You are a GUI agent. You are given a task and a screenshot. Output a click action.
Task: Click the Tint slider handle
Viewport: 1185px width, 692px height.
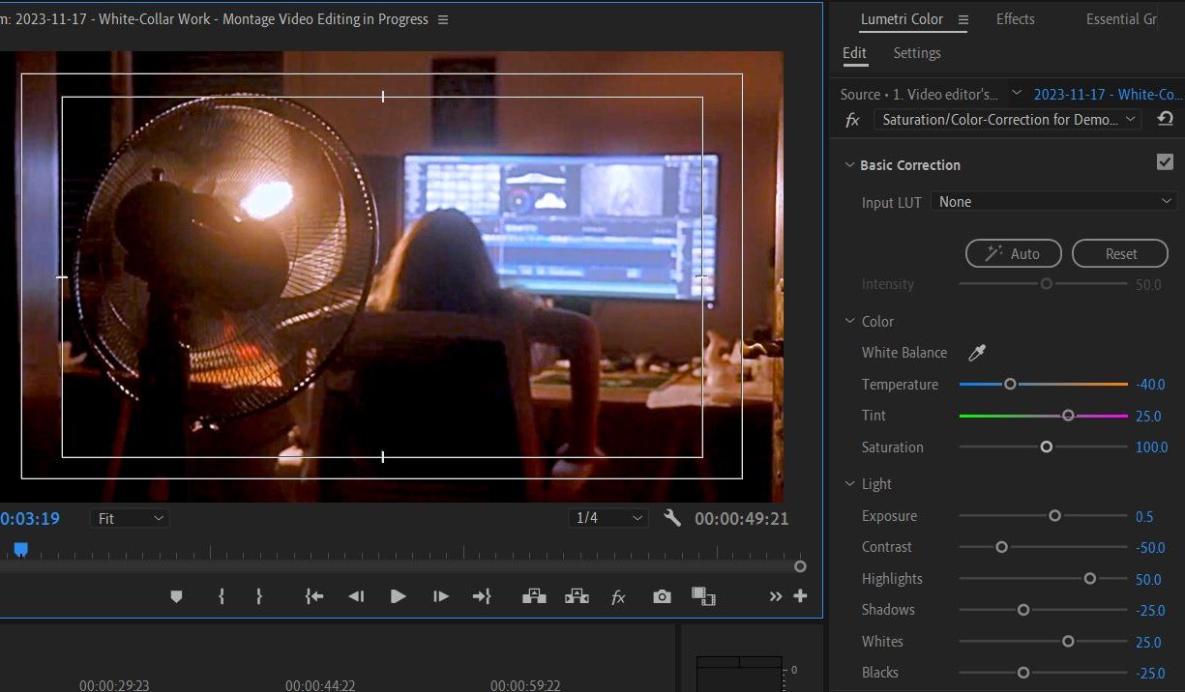click(x=1068, y=416)
